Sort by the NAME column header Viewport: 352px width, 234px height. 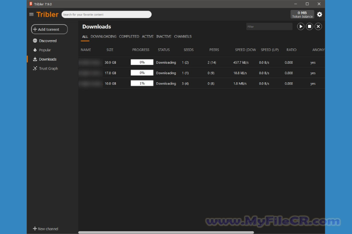click(x=86, y=50)
